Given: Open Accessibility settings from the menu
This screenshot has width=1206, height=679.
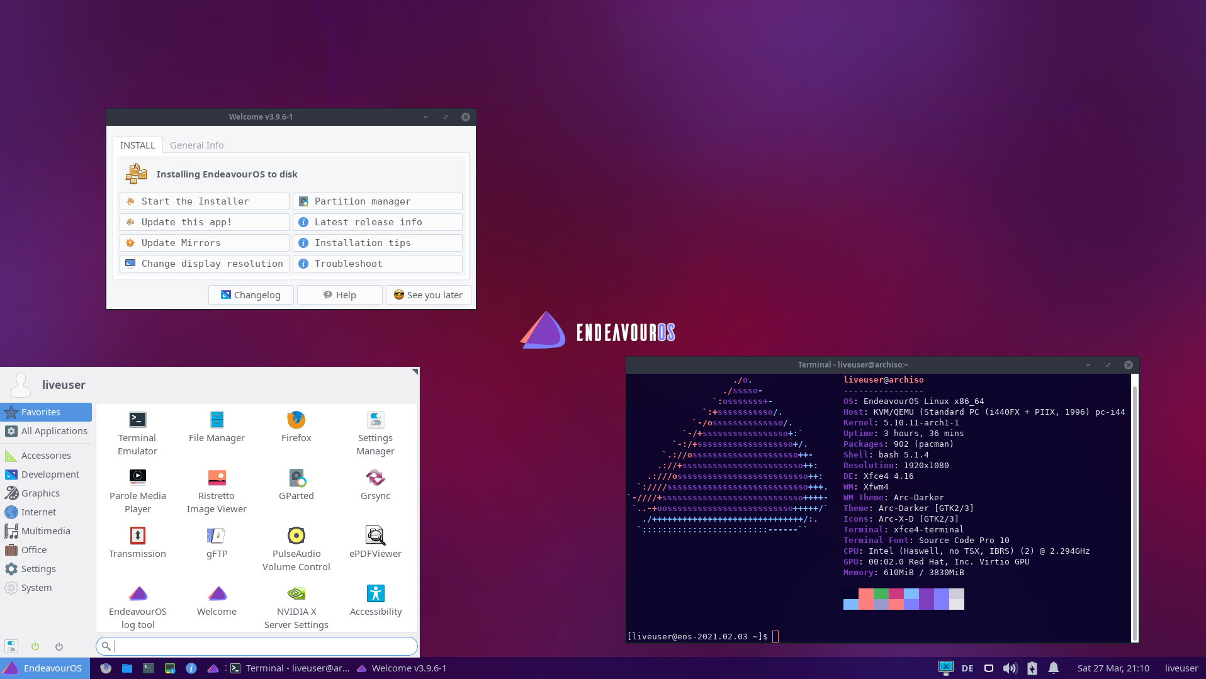Looking at the screenshot, I should [375, 601].
